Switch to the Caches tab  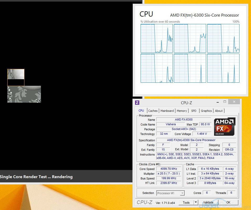pos(153,111)
